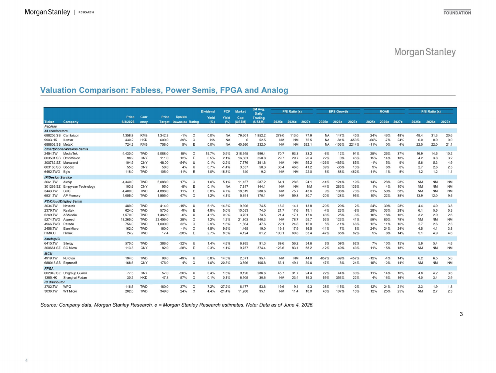Click page number 4 at bottom left

point(26,361)
